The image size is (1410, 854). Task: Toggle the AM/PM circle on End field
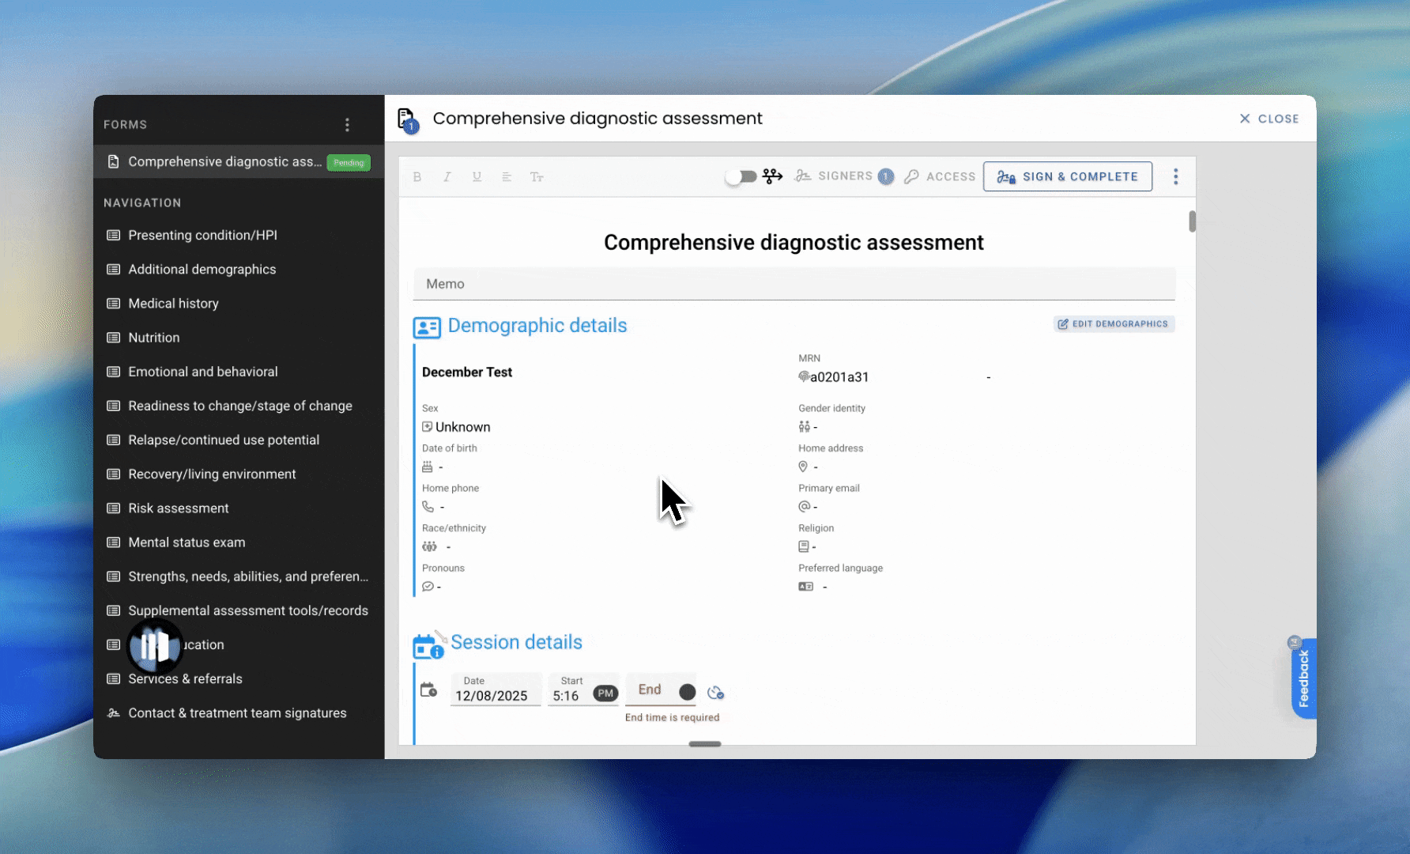(x=687, y=693)
